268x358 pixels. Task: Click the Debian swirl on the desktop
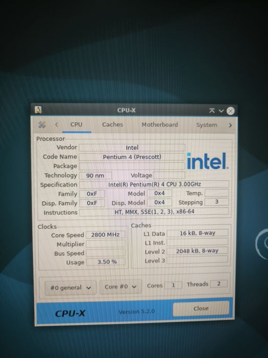(x=261, y=244)
